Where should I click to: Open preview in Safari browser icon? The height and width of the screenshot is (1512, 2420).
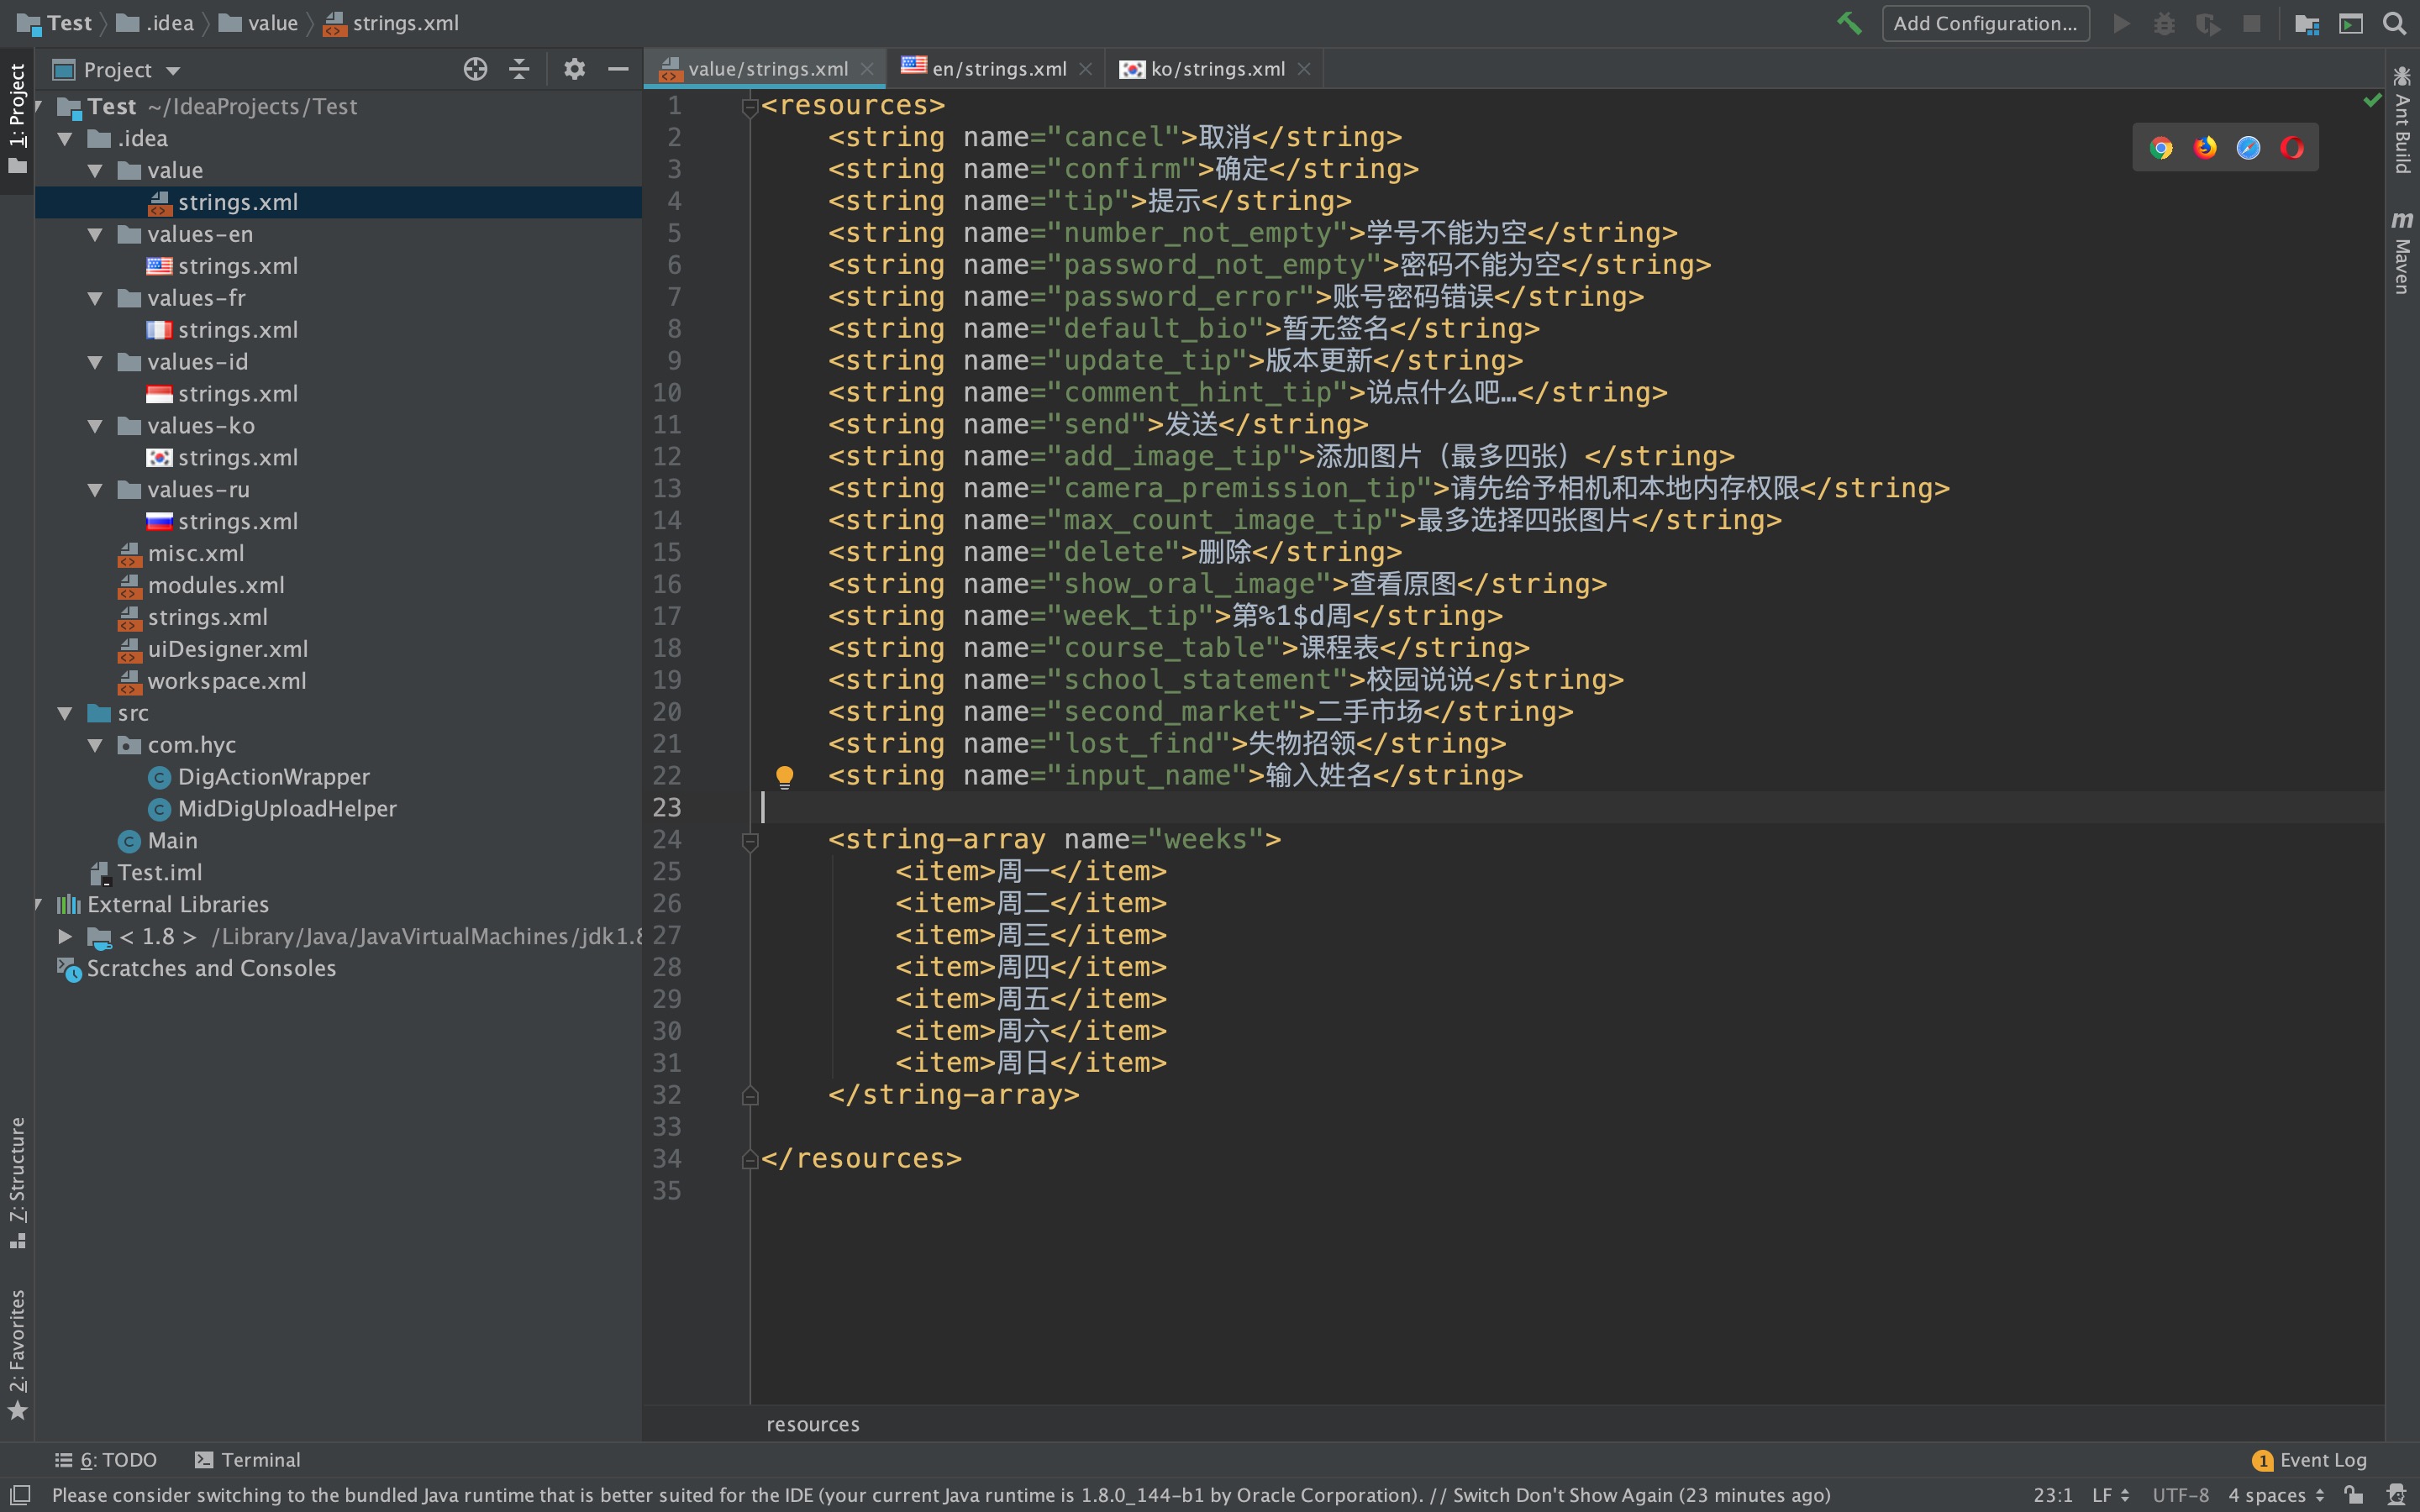(x=2248, y=148)
